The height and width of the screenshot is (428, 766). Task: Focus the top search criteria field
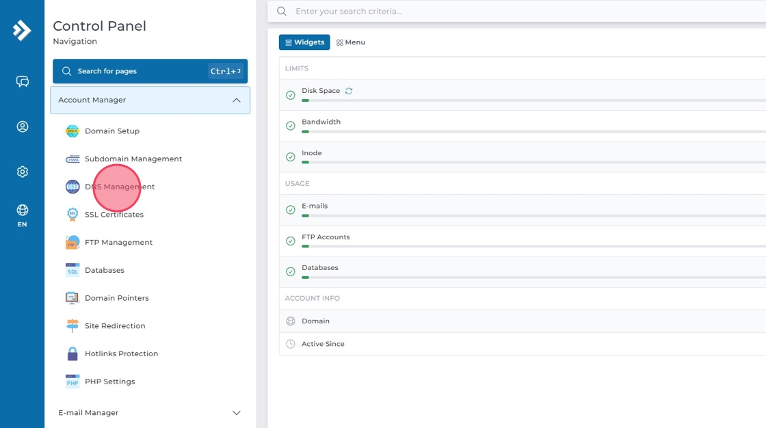(x=520, y=12)
